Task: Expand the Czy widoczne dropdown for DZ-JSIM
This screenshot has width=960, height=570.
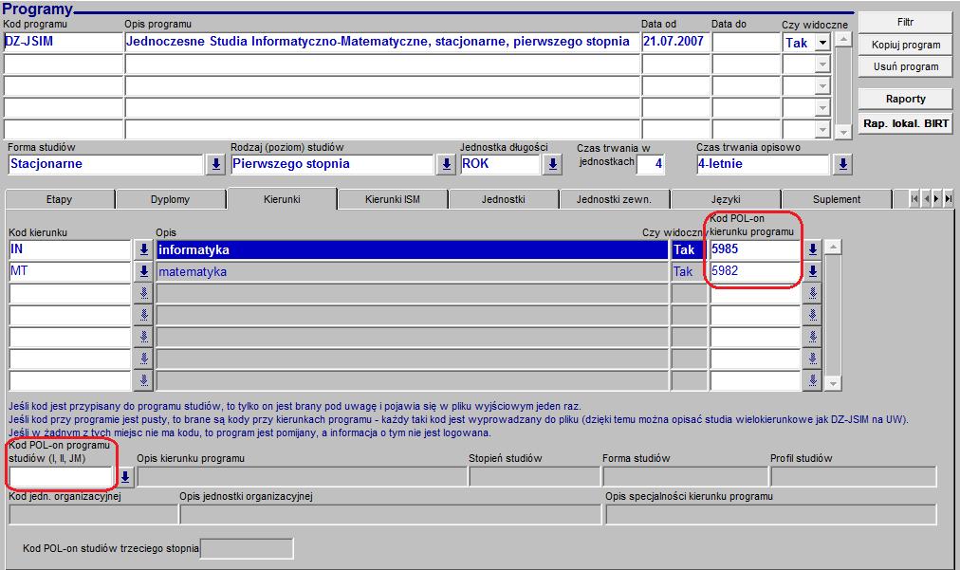Action: [x=822, y=43]
